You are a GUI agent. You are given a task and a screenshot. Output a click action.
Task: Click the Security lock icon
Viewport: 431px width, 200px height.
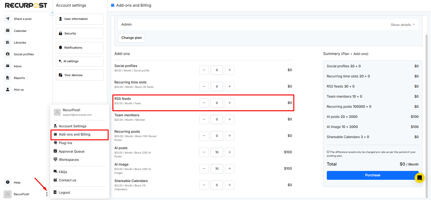tap(61, 33)
